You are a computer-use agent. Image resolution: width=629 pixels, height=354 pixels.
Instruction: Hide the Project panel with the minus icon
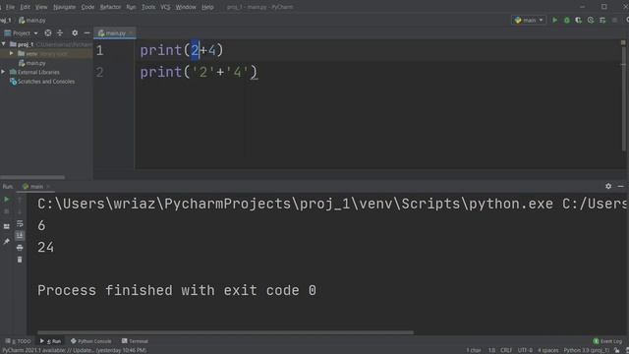click(x=87, y=33)
